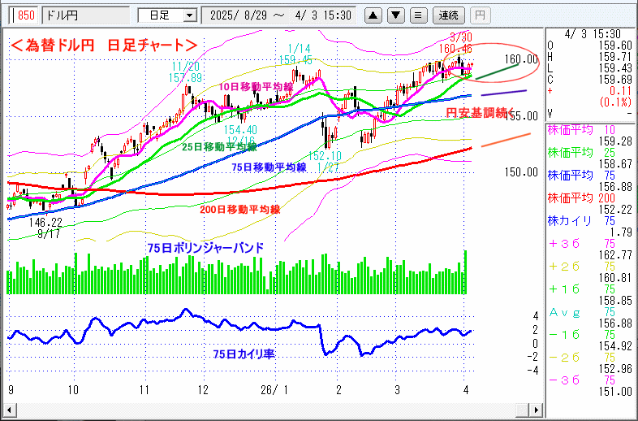Screen dimensions: 638x421
Task: Click the 146.22 9/17 low label
Action: (x=45, y=228)
